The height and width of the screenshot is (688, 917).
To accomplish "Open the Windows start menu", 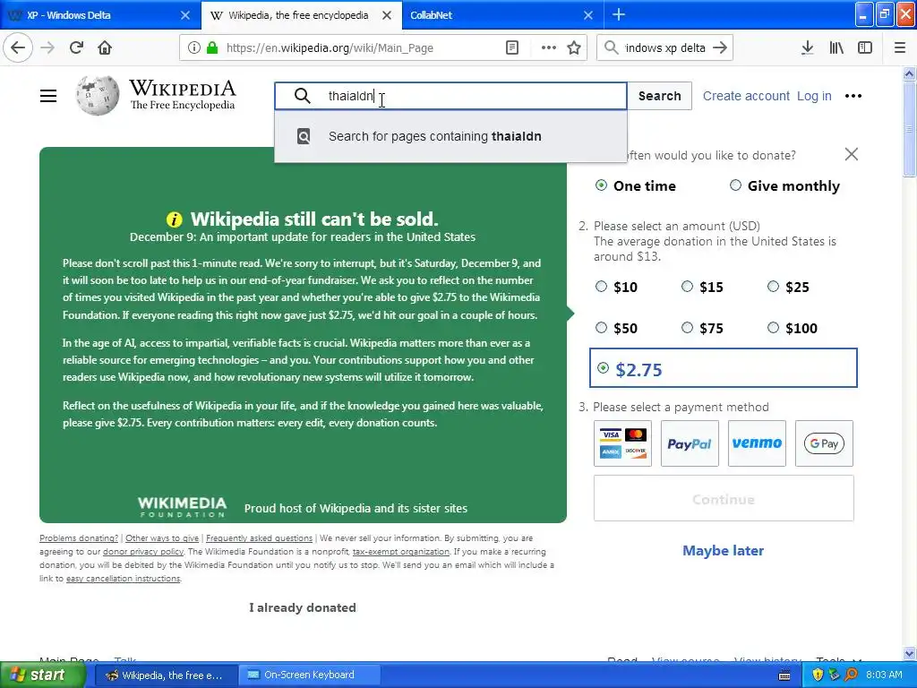I will pos(43,675).
